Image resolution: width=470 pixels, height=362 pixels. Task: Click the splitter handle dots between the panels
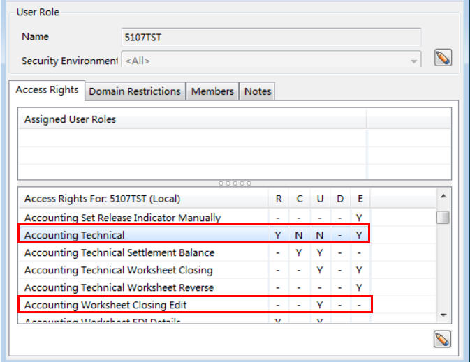234,183
